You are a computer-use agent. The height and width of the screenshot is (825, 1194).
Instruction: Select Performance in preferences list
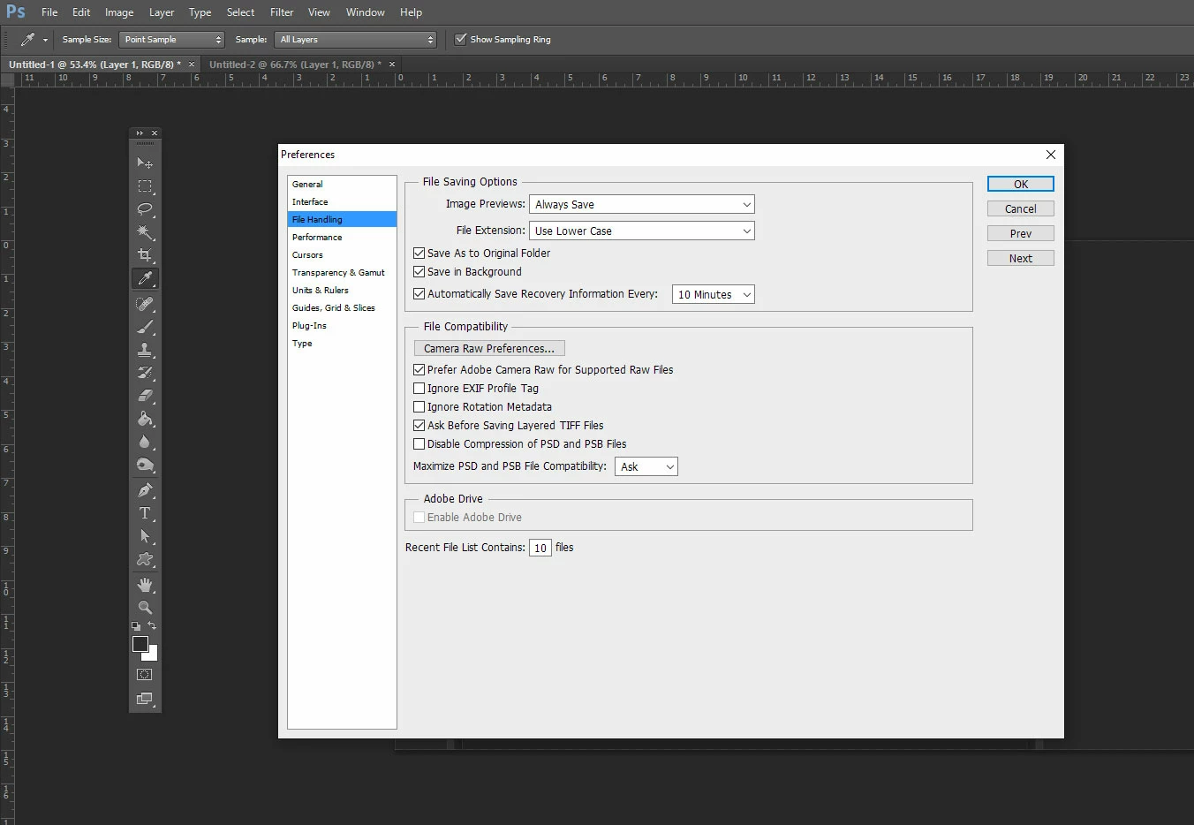point(342,238)
